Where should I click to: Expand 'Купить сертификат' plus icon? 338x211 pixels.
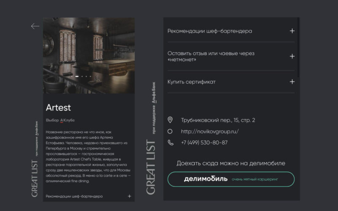[x=292, y=81]
